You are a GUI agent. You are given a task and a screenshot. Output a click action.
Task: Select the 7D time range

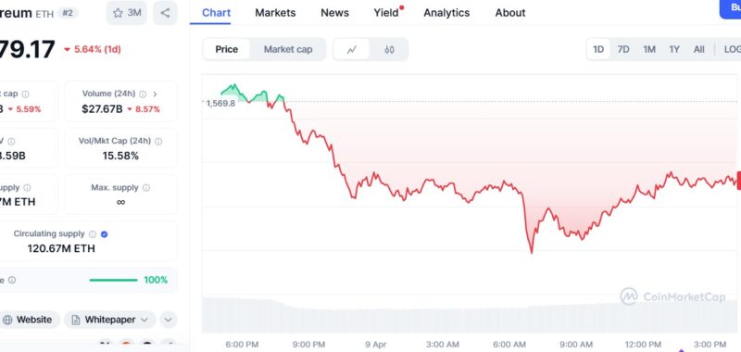[x=623, y=50]
